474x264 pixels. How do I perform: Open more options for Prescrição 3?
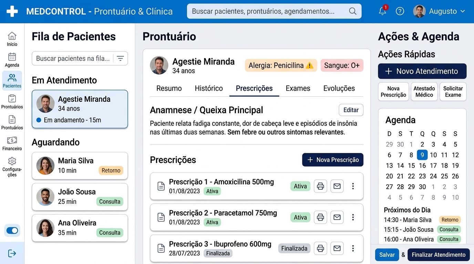[353, 248]
